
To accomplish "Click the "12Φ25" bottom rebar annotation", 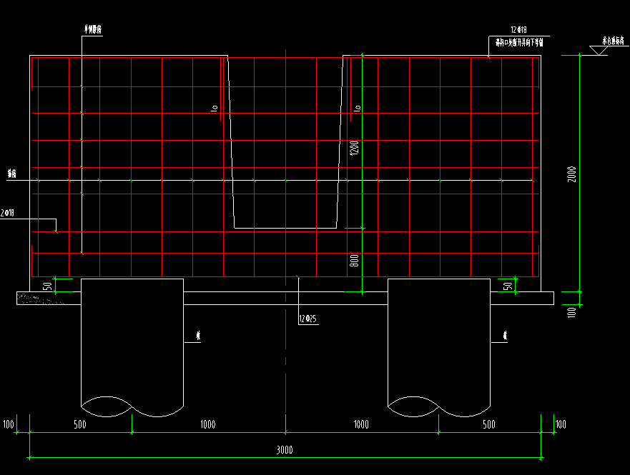I will 307,319.
